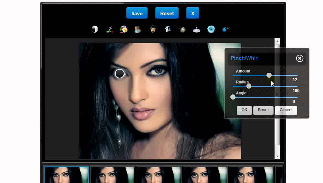
Task: Click the Pinch/Whirl dialog title
Action: pyautogui.click(x=245, y=58)
